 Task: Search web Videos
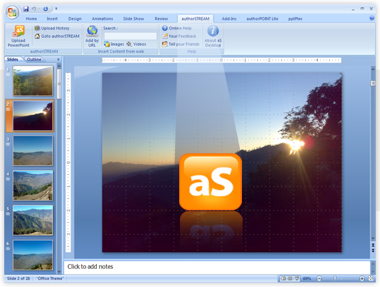(x=136, y=44)
